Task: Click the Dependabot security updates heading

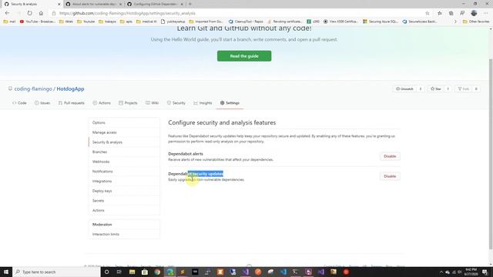Action: pyautogui.click(x=196, y=174)
